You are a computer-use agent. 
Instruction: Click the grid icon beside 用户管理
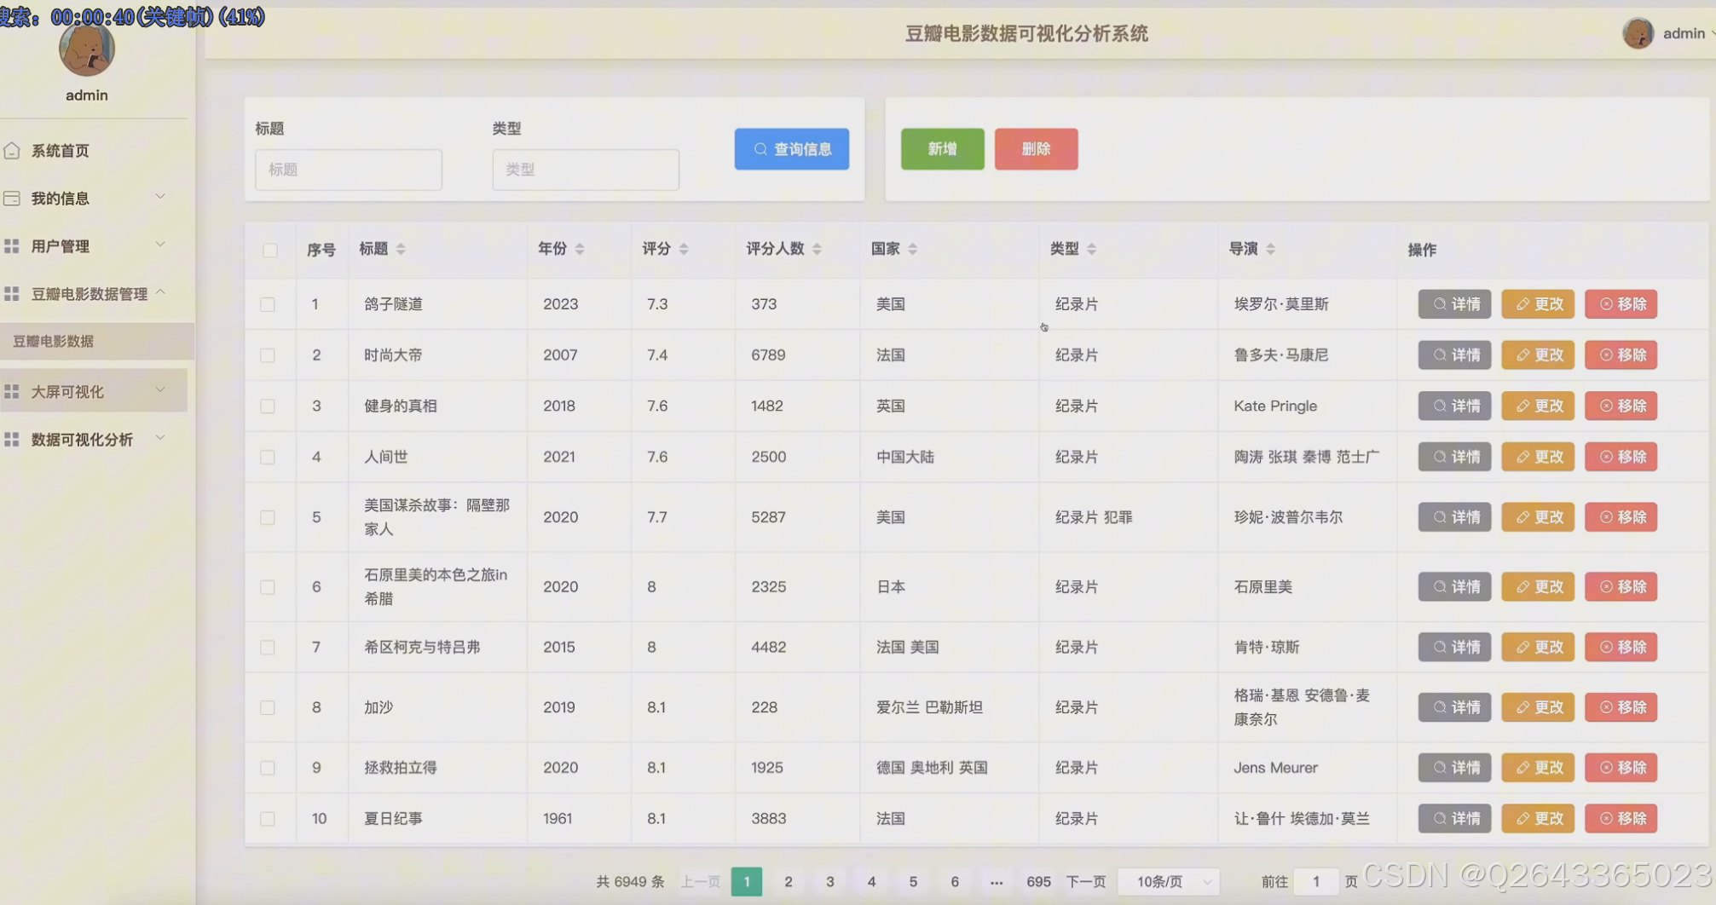click(12, 246)
